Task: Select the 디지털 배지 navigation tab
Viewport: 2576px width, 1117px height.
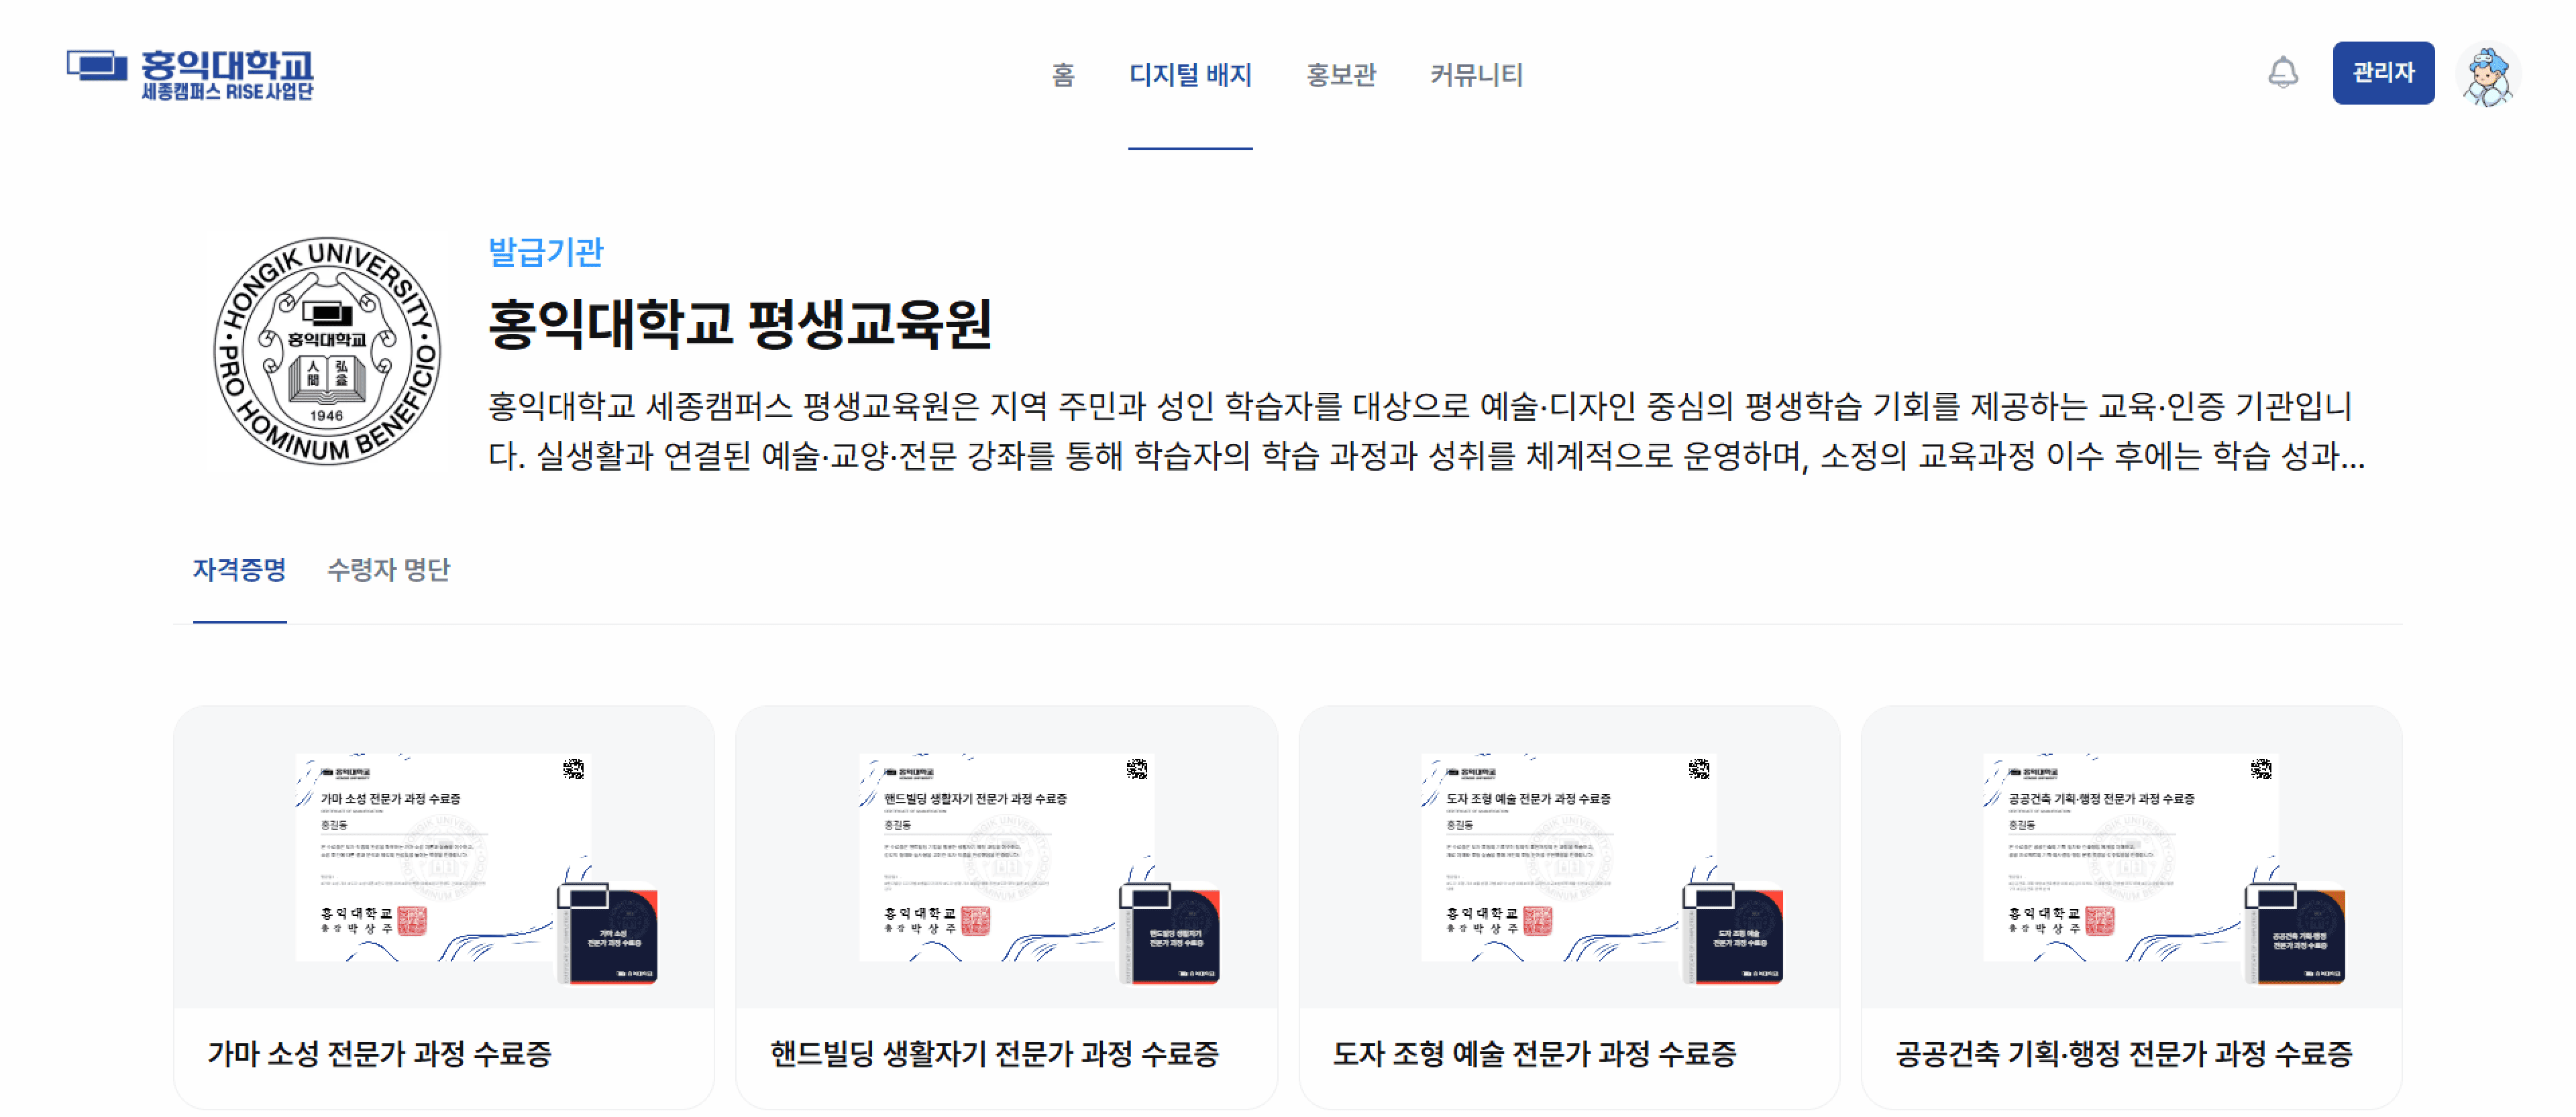Action: (x=1190, y=75)
